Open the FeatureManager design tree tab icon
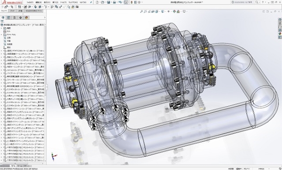This screenshot has width=282, height=170. [x=3, y=18]
